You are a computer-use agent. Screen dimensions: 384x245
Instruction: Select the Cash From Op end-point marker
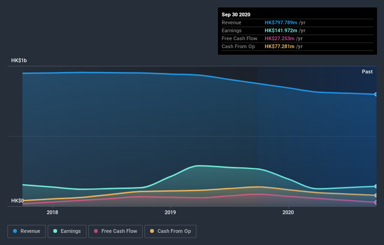tap(376, 195)
